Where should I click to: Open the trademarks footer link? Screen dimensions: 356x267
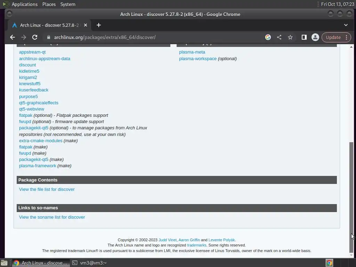[197, 245]
